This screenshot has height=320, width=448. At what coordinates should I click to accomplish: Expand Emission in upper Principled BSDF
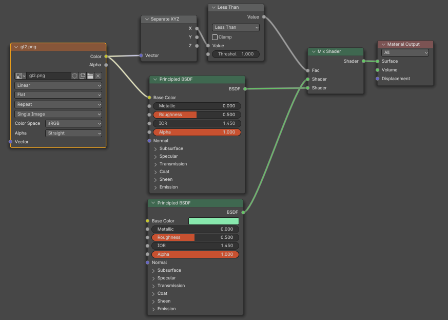[x=155, y=187]
